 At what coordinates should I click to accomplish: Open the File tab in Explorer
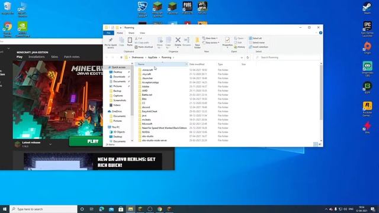pos(108,33)
